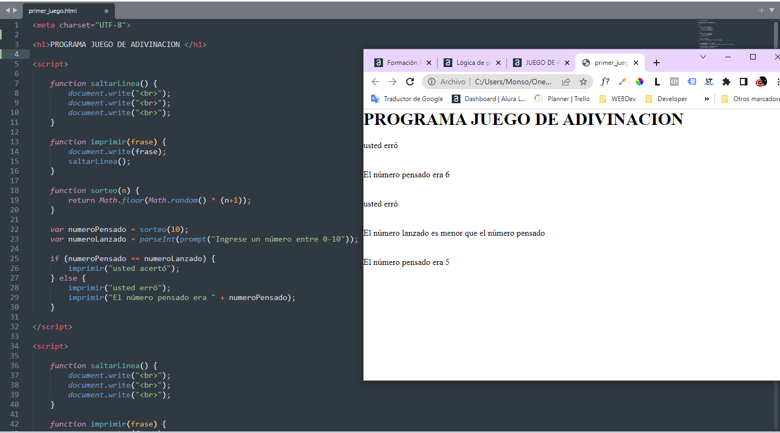
Task: Click the PROGRAMA JUEGO DE ADIVINACION page heading
Action: (523, 119)
